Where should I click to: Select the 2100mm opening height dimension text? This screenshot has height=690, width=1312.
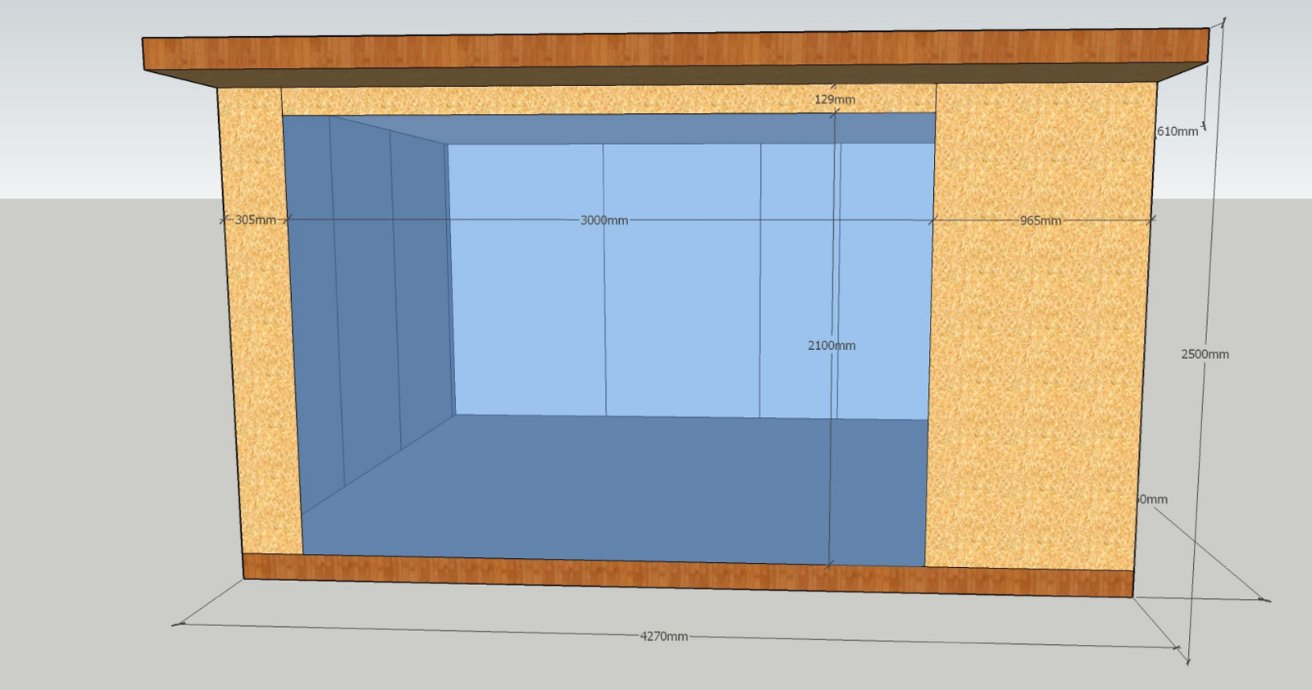point(831,346)
